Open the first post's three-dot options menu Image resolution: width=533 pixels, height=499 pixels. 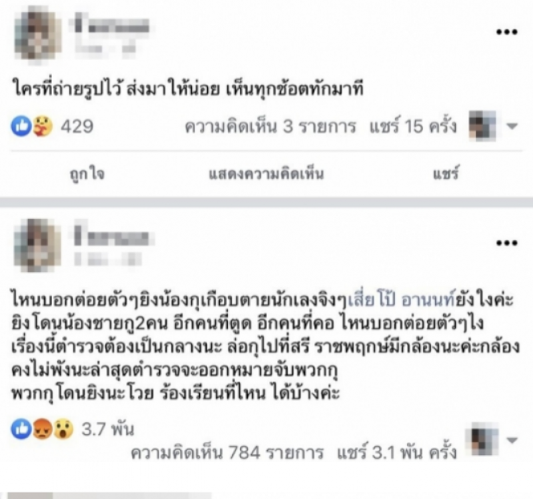[507, 32]
